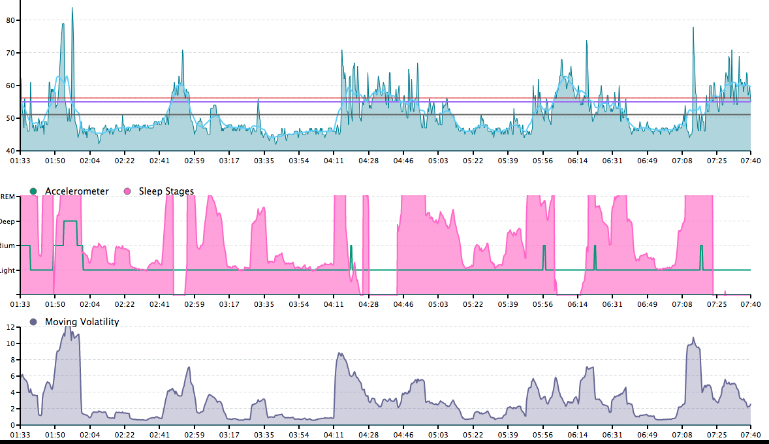The width and height of the screenshot is (769, 444).
Task: Toggle the Accelerometer series via its label
Action: (x=76, y=191)
